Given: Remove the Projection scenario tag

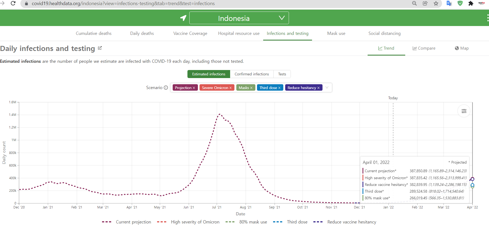Looking at the screenshot, I should pos(194,88).
